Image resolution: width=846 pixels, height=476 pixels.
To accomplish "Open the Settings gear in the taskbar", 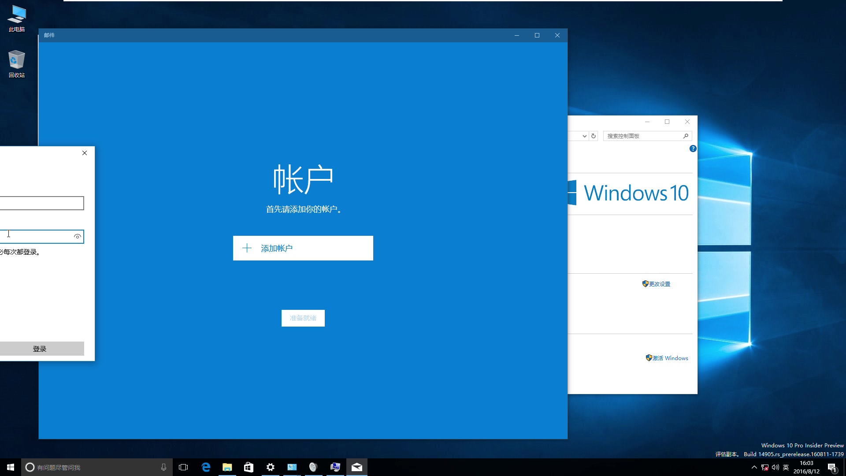I will pyautogui.click(x=271, y=467).
